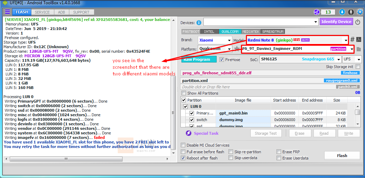This screenshot has height=178, width=365.
Task: Select the QUALCOMM mode tab
Action: pos(230,31)
